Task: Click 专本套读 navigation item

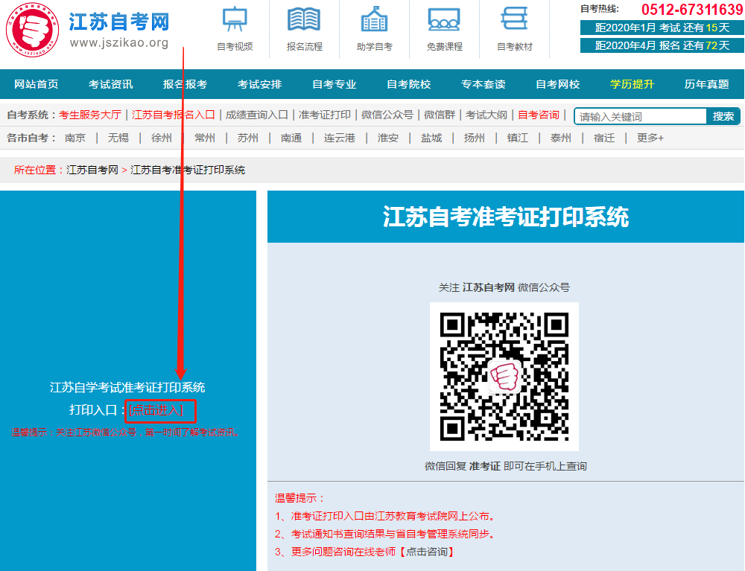Action: coord(484,84)
